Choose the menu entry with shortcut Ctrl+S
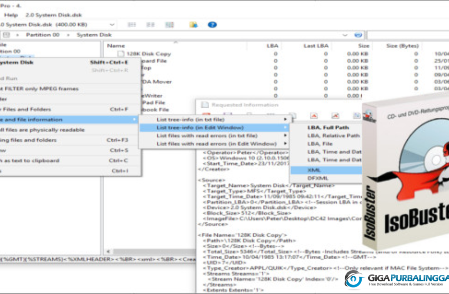Image resolution: width=449 pixels, height=294 pixels. pos(70,150)
